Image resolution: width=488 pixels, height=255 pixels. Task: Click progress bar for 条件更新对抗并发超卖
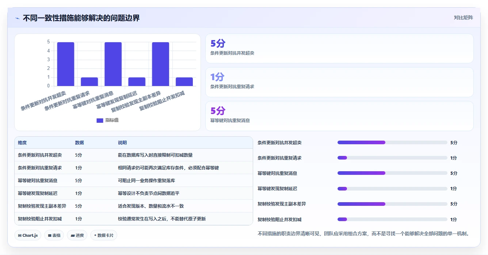click(x=392, y=142)
